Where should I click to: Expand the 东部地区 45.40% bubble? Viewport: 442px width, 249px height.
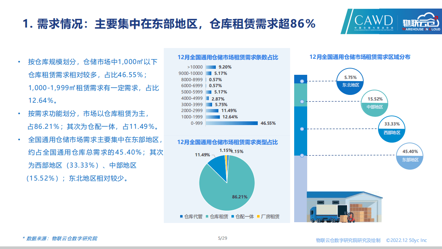pyautogui.click(x=409, y=156)
